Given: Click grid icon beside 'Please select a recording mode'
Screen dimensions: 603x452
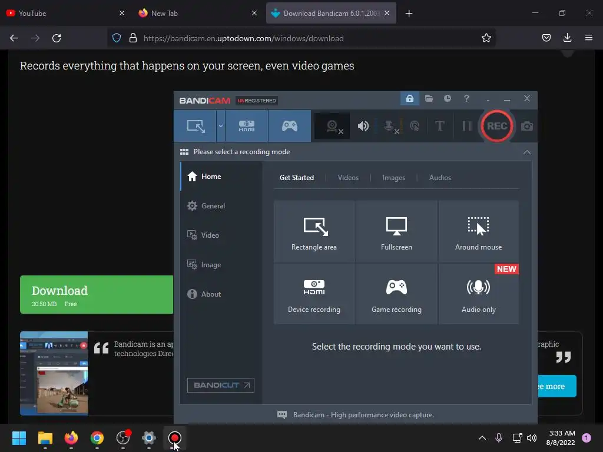Looking at the screenshot, I should pos(184,152).
